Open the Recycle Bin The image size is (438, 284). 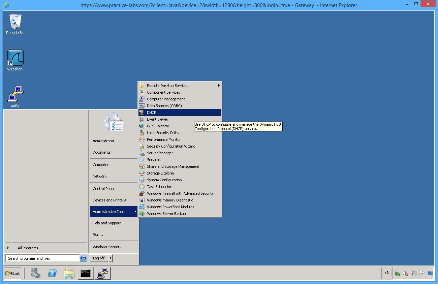pos(15,24)
